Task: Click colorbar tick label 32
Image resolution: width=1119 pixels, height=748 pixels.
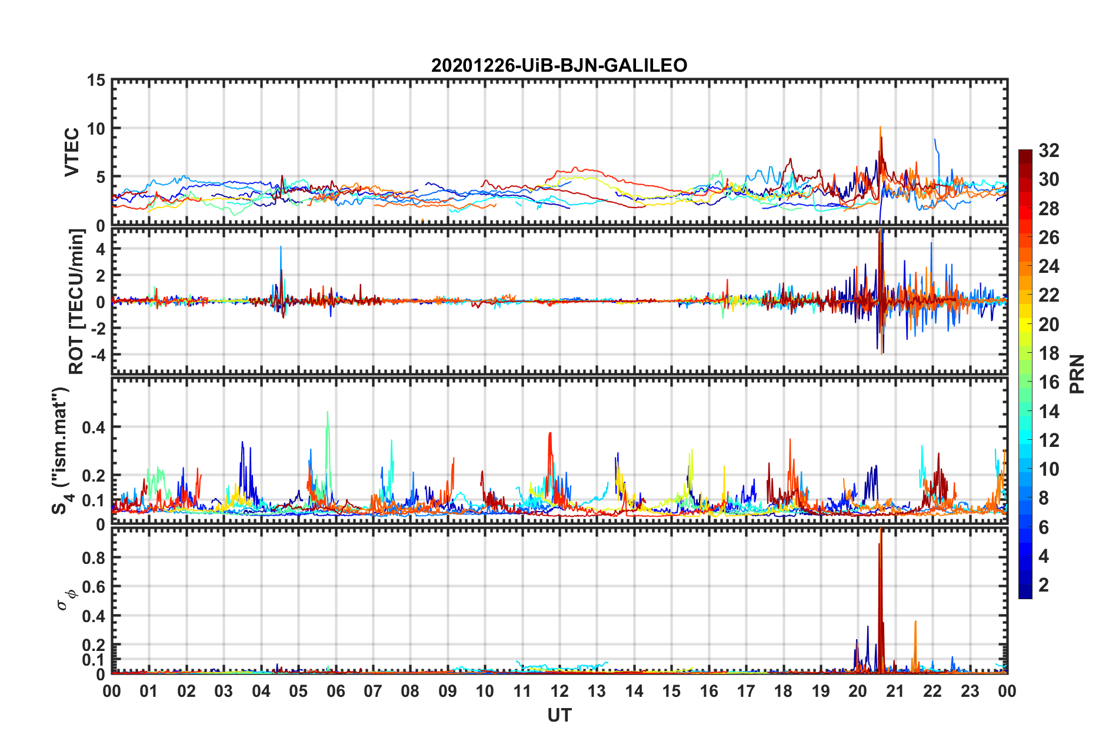Action: tap(1048, 151)
